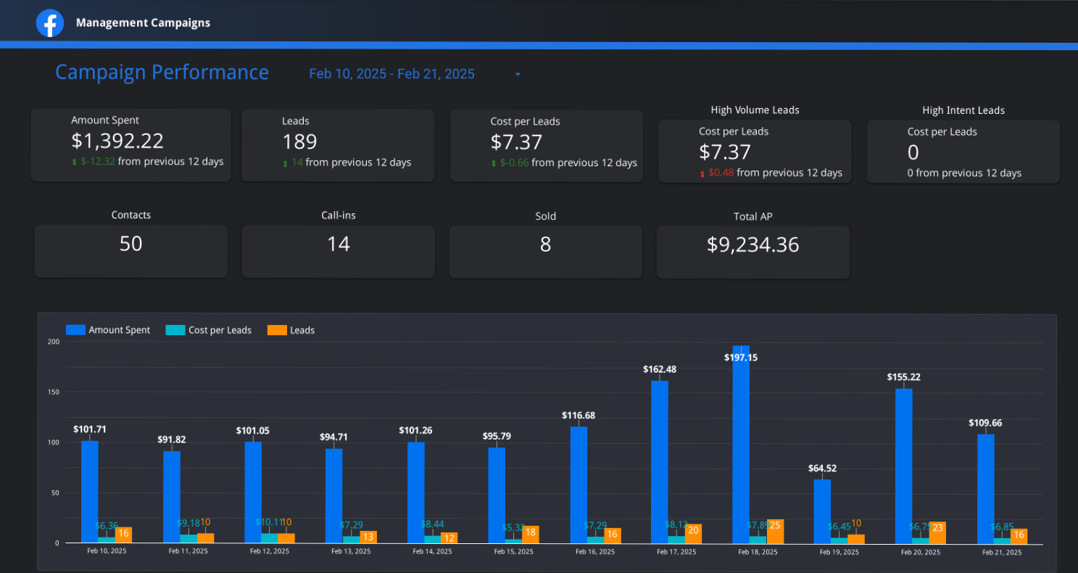This screenshot has height=573, width=1078.
Task: Click the Total AP $9,234.36 scorecard
Action: click(753, 252)
